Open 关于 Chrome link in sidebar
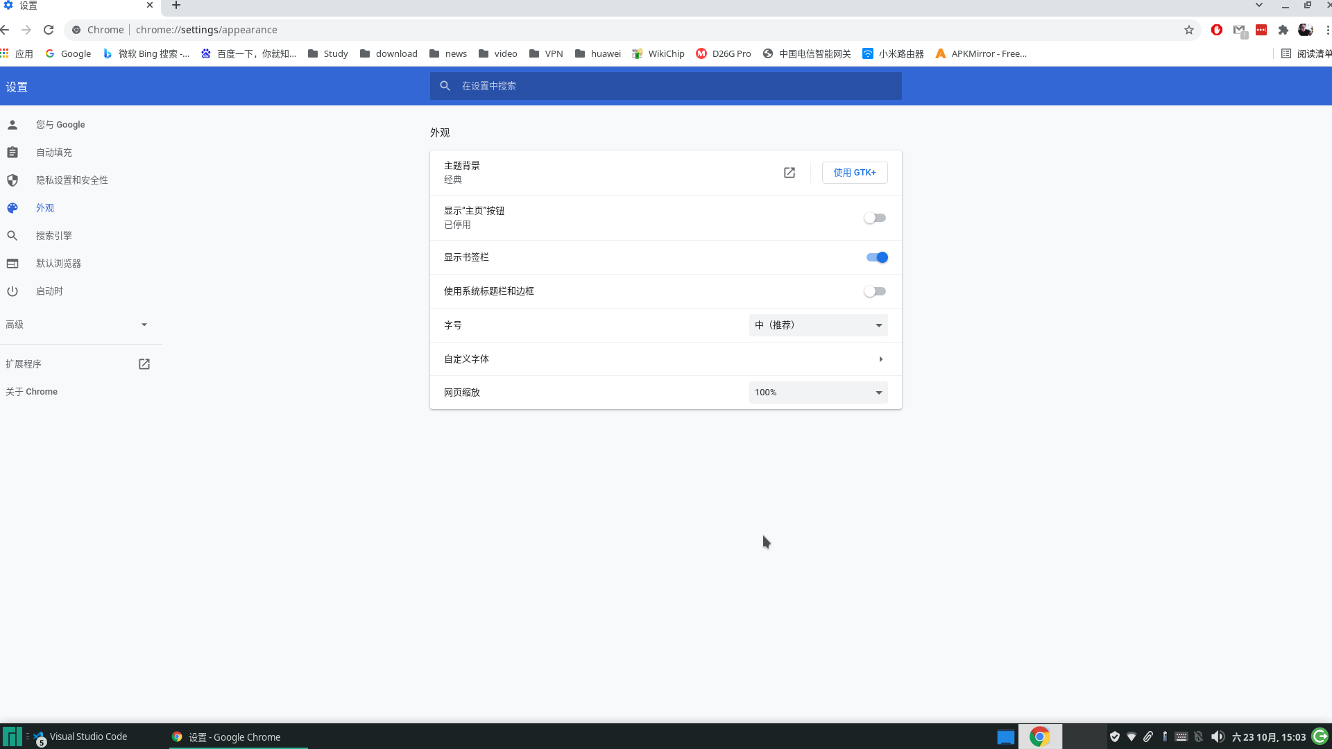This screenshot has width=1332, height=749. point(32,392)
